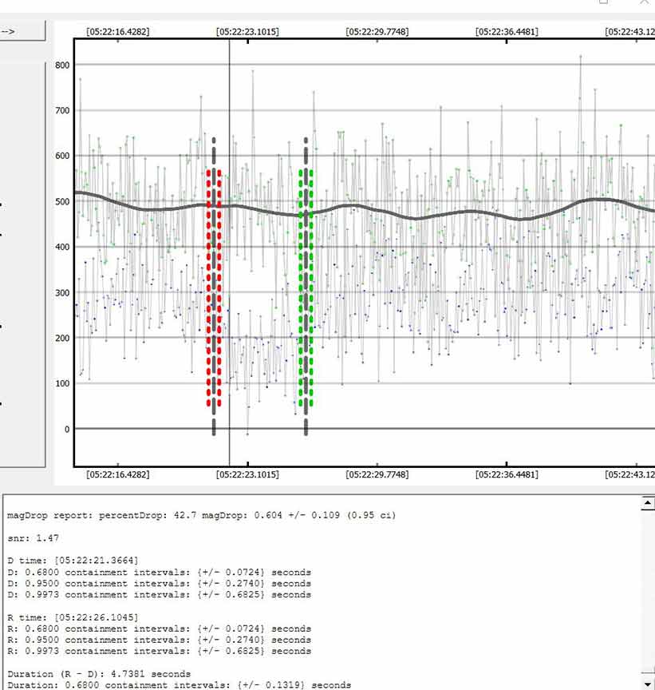This screenshot has width=655, height=690.
Task: Click 'Duration (R - D): 4.7381 seconds' line
Action: (99, 674)
